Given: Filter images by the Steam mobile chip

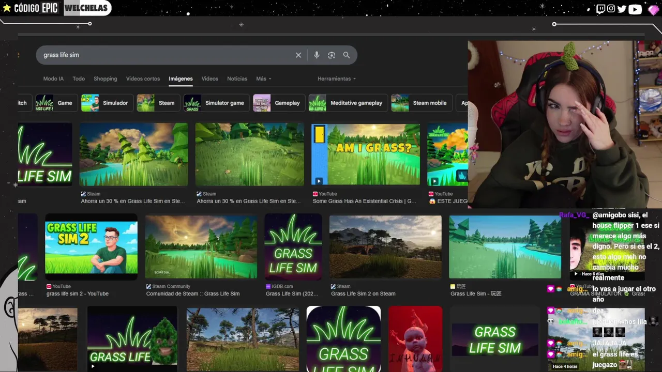Looking at the screenshot, I should point(422,103).
